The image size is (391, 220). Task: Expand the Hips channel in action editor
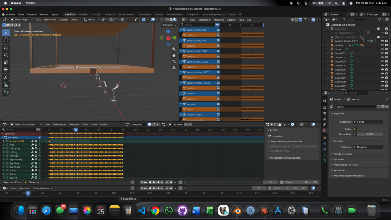click(3, 145)
